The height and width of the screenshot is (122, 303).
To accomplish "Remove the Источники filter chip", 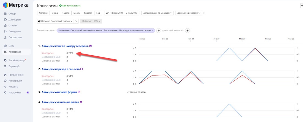I will 152,30.
